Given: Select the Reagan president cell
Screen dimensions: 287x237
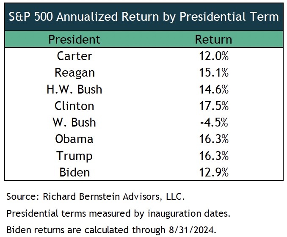Looking at the screenshot, I should pos(74,72).
